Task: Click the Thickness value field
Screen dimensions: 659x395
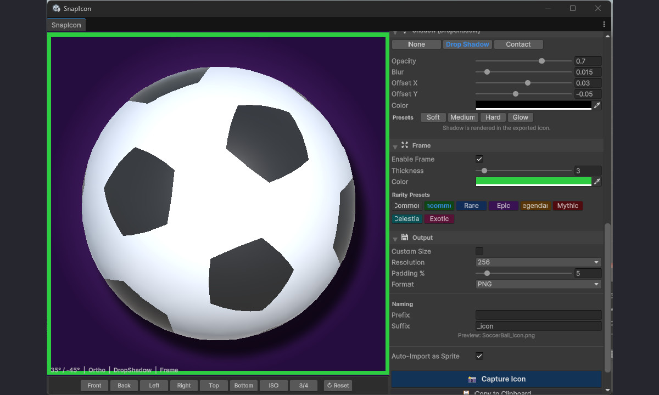Action: 588,171
